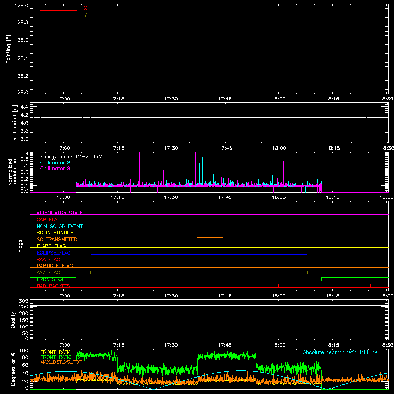Select the red X legend label
394x394 pixels.
[85, 8]
